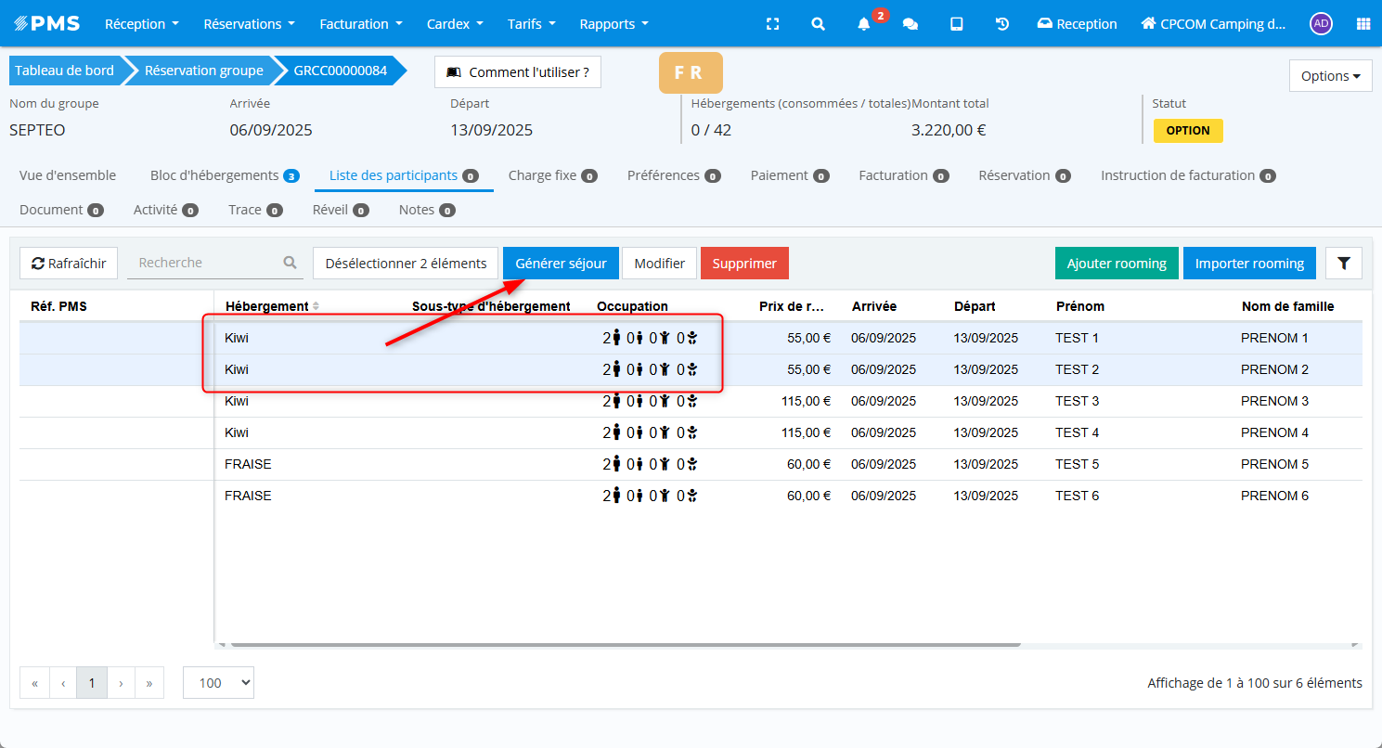The width and height of the screenshot is (1382, 748).
Task: Focus the Recherche search field
Action: [x=207, y=263]
